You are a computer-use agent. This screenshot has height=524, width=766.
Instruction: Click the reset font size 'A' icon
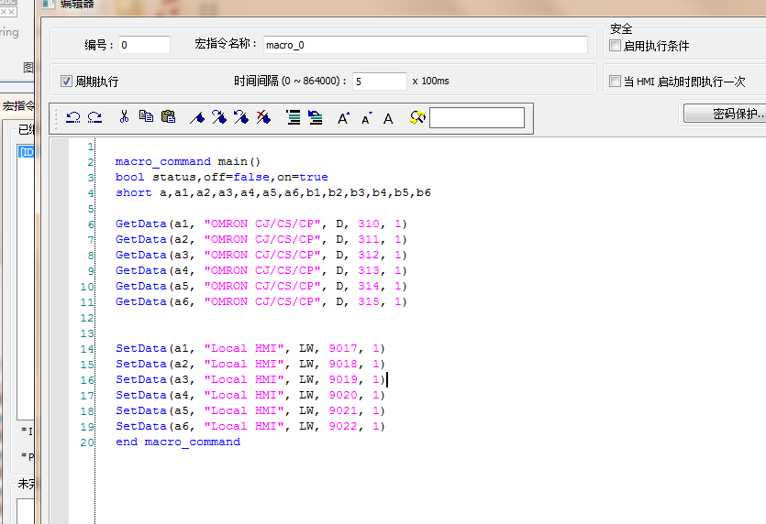(388, 118)
